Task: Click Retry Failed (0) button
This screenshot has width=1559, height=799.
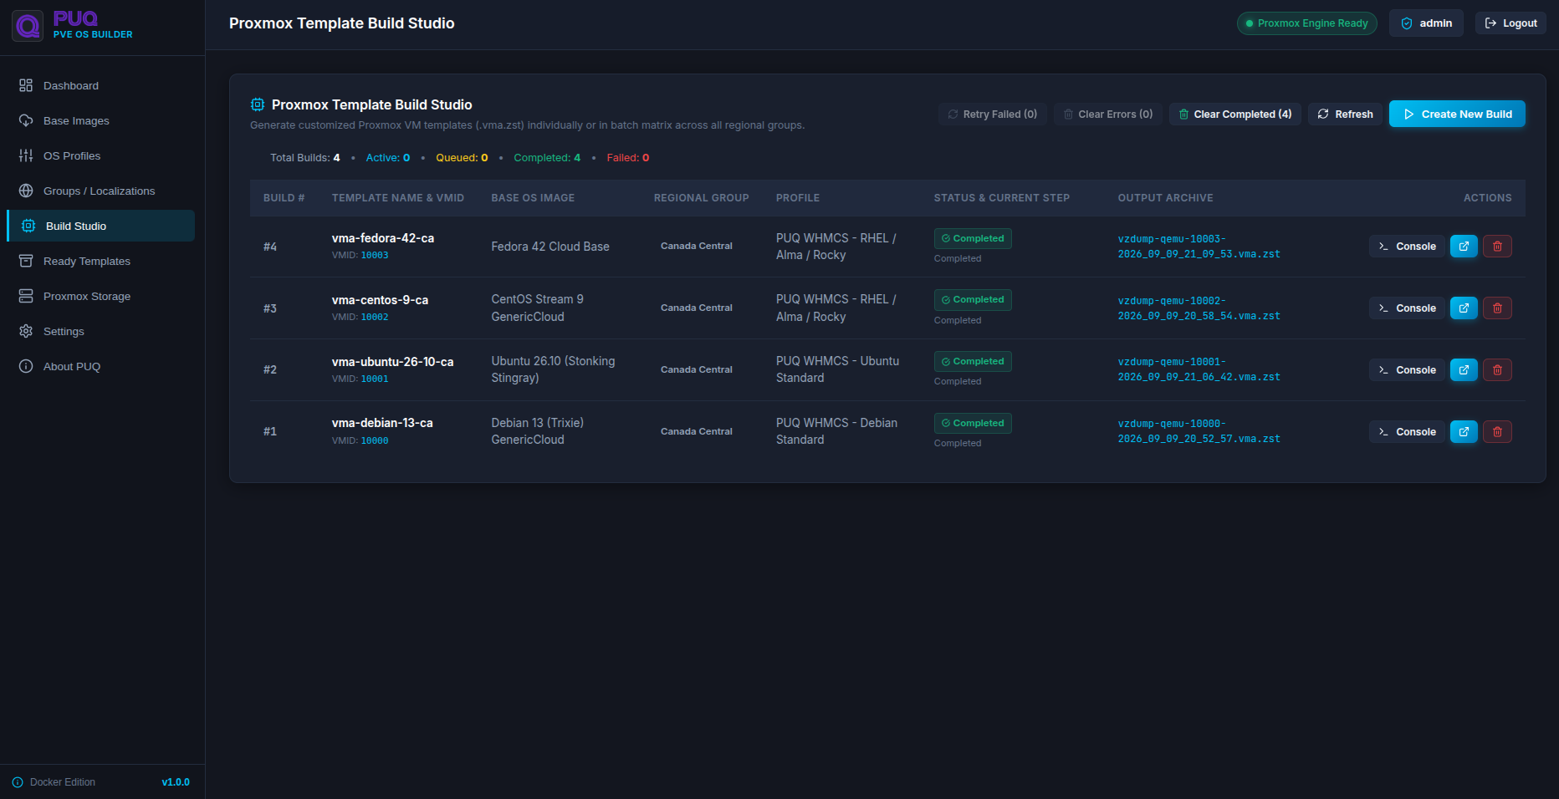Action: click(x=992, y=115)
